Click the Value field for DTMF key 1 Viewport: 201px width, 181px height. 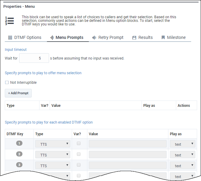128,144
